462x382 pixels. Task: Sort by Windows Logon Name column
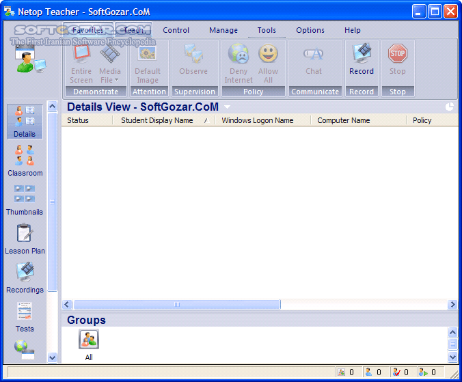coord(263,120)
